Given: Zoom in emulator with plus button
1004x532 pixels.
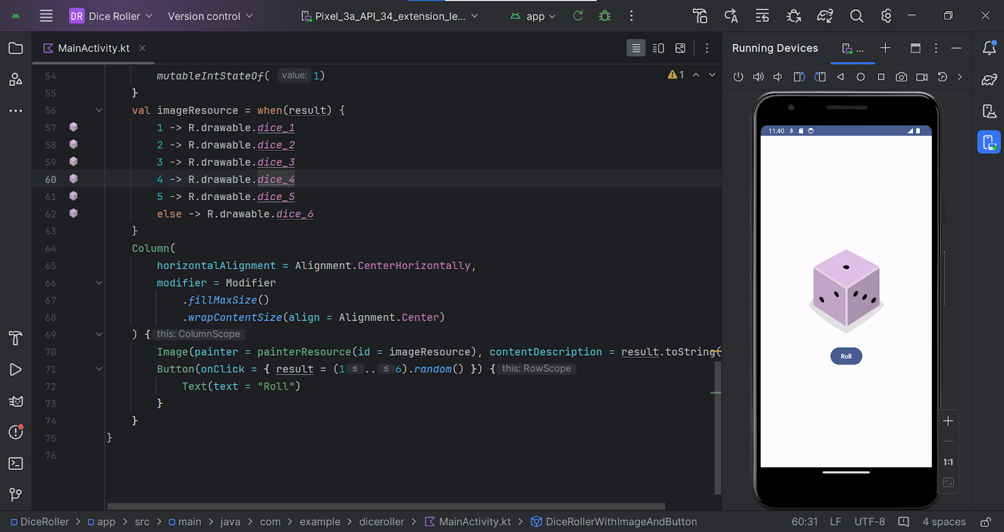Looking at the screenshot, I should click(948, 421).
